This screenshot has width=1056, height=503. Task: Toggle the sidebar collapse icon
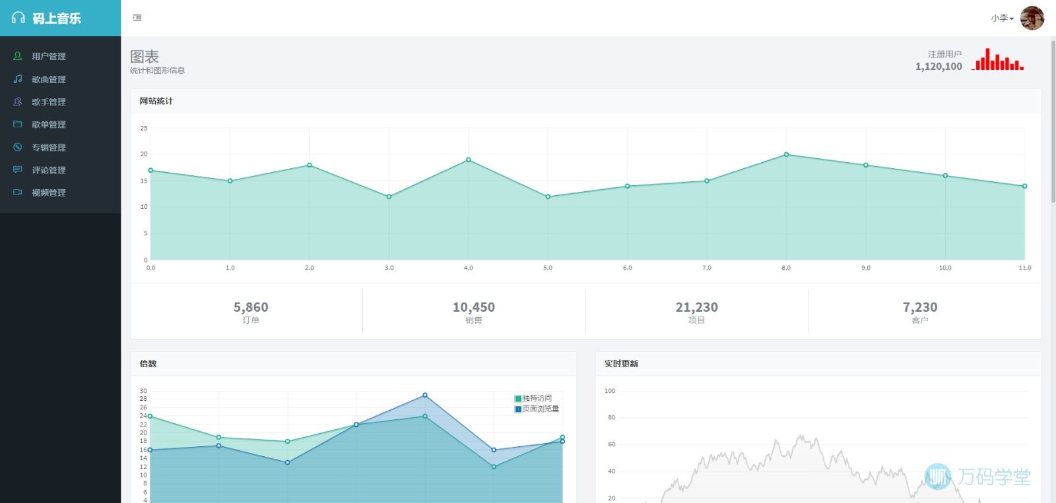click(137, 18)
